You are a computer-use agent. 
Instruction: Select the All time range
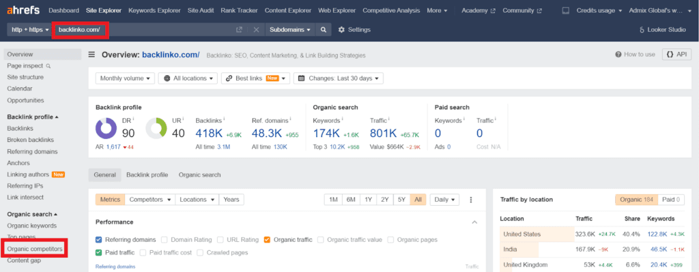[x=418, y=200]
